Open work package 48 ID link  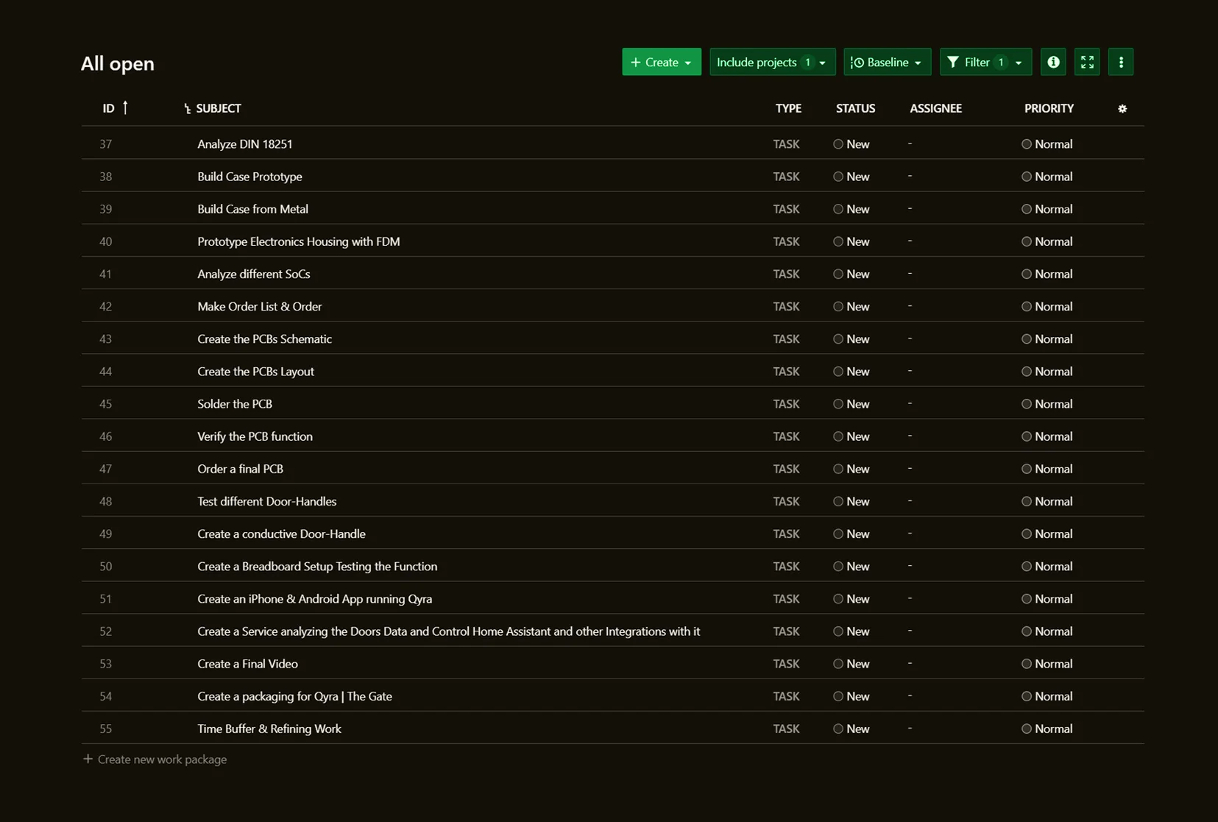click(x=106, y=502)
